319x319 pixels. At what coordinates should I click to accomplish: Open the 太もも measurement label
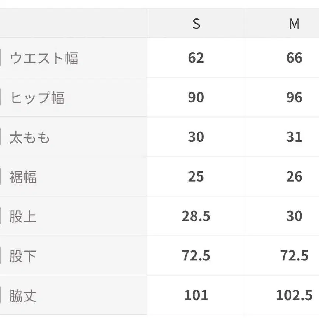(29, 137)
